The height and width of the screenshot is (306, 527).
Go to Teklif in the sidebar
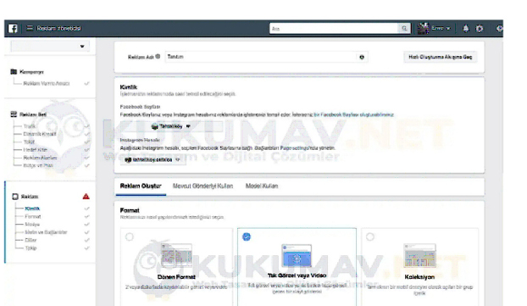pyautogui.click(x=29, y=142)
